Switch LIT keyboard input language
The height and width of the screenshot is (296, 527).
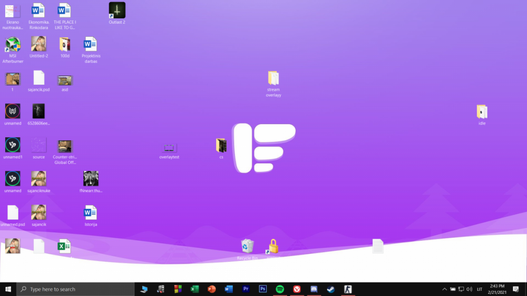pyautogui.click(x=480, y=289)
